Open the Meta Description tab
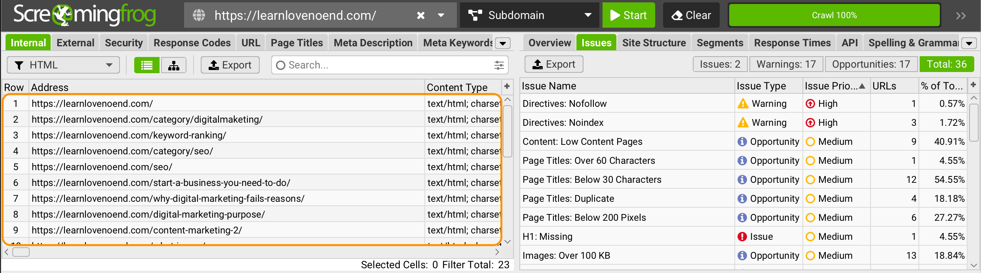Viewport: 981px width, 273px height. click(x=373, y=43)
